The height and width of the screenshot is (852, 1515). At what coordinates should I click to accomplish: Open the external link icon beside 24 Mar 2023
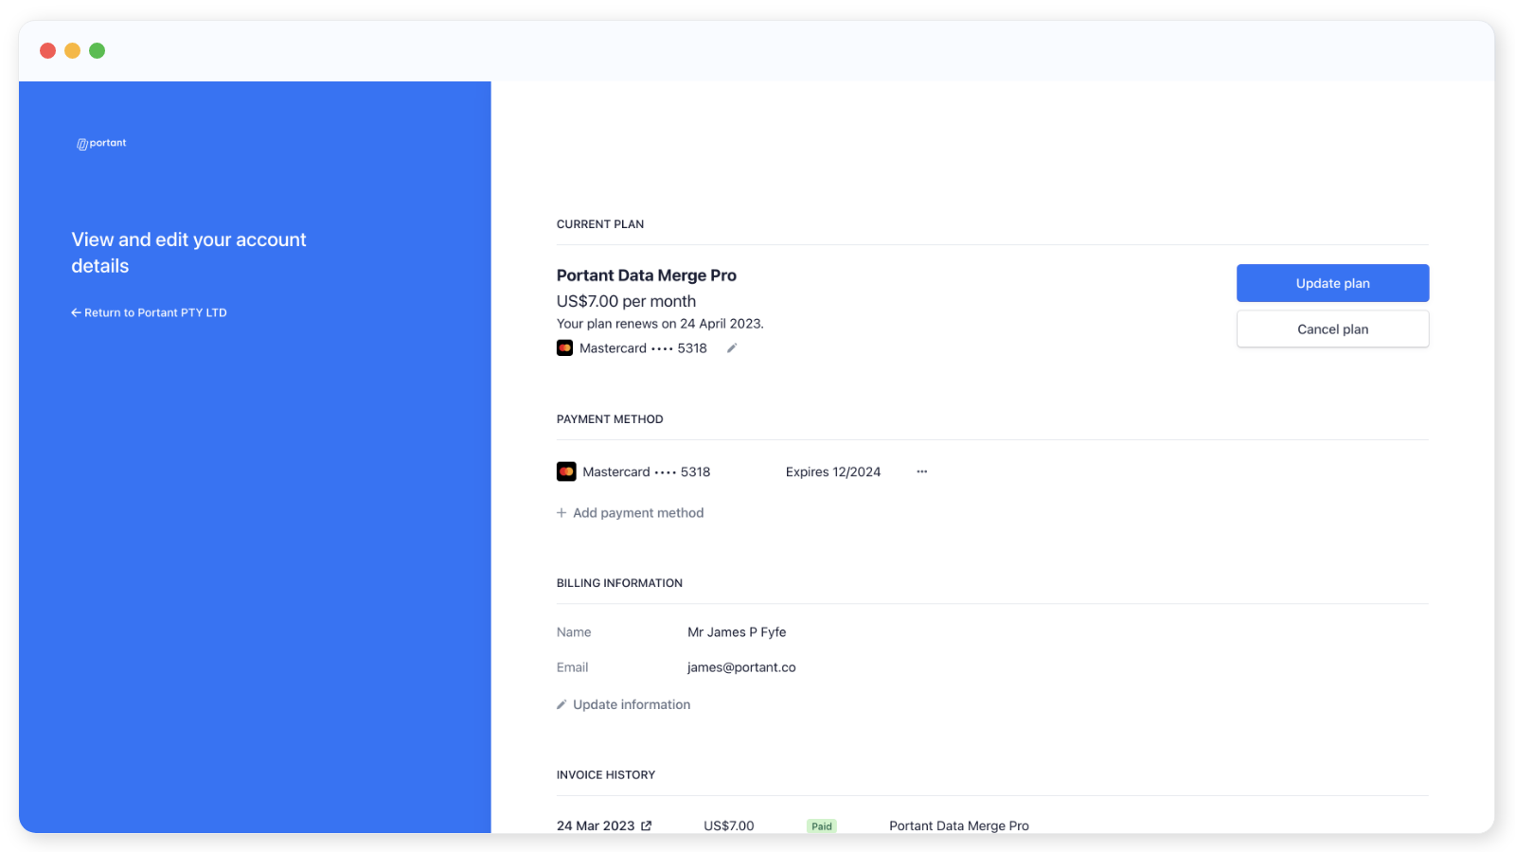coord(647,825)
